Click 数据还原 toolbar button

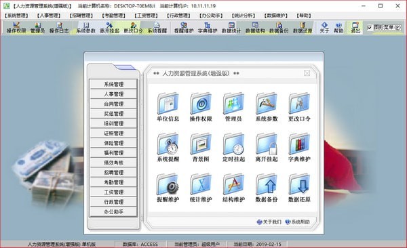point(303,28)
